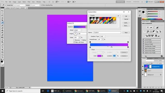
Task: Click the delete layer trash icon
Action: tap(162, 87)
